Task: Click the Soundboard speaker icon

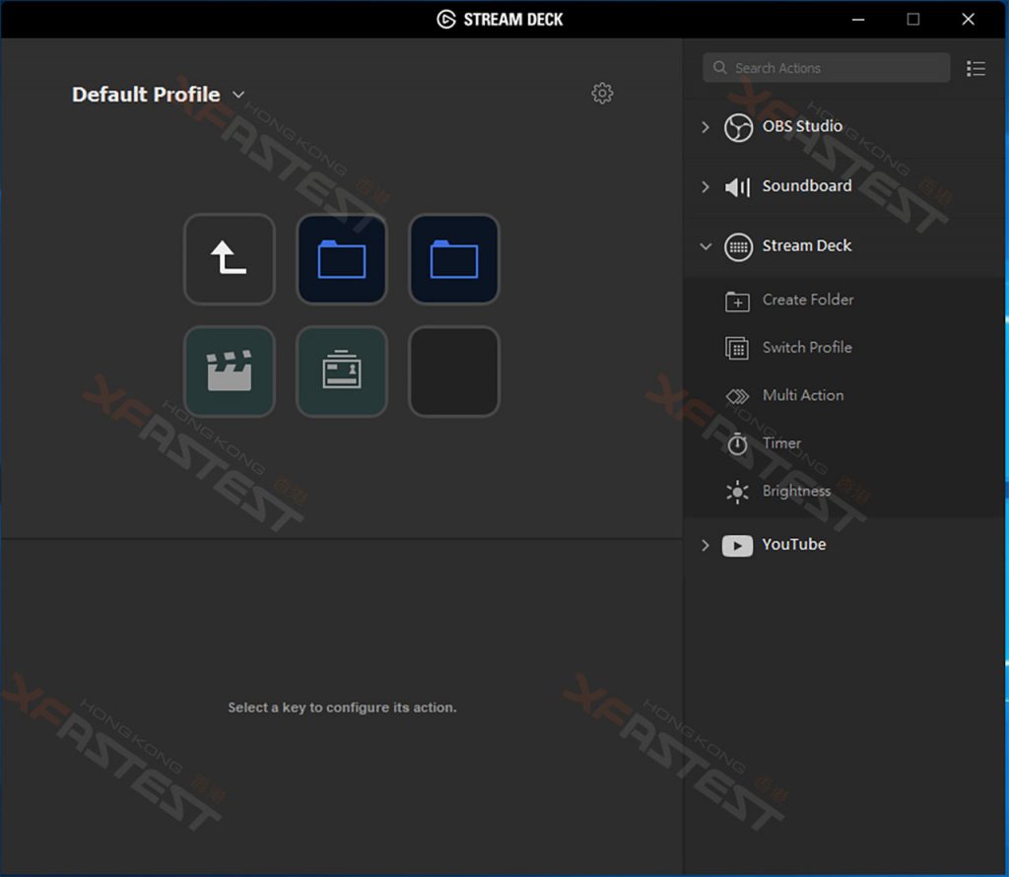Action: (737, 187)
